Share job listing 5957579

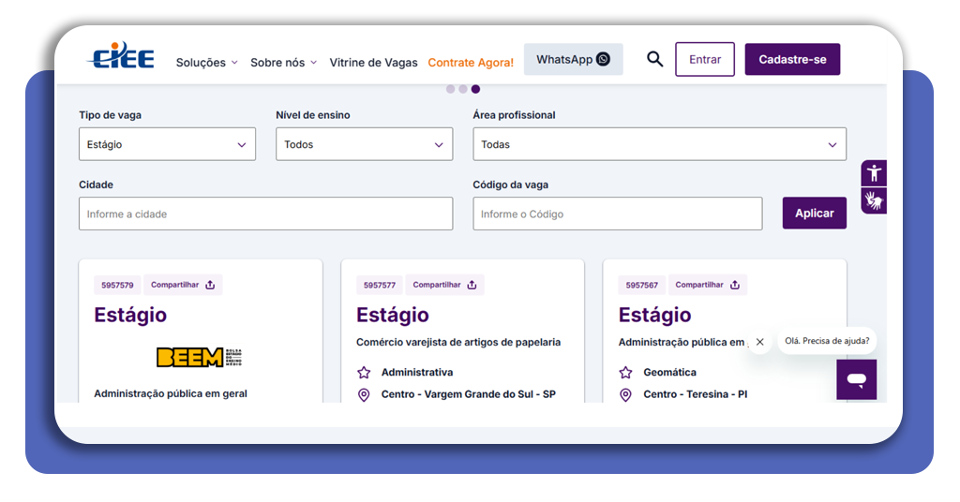[x=183, y=285]
